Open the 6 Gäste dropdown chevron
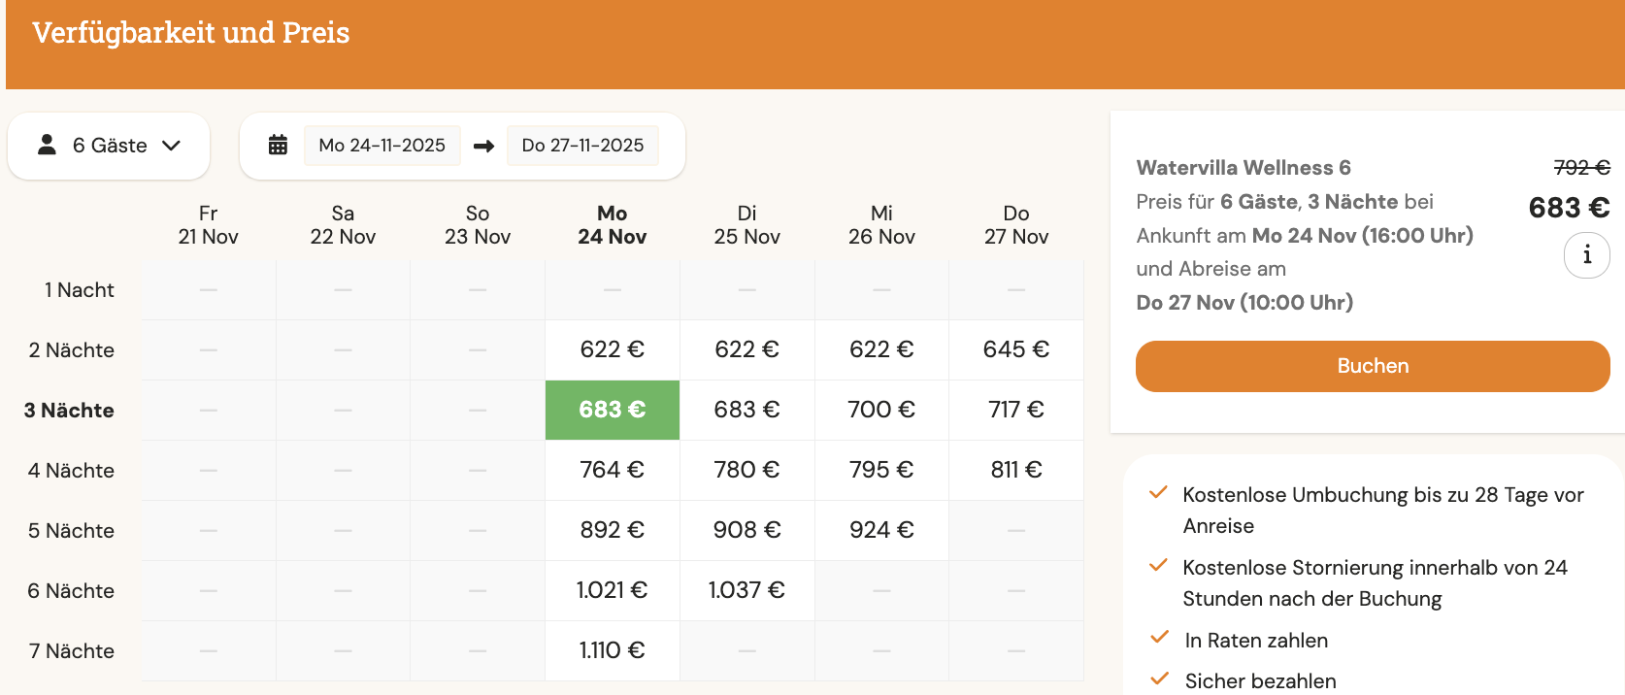Viewport: 1625px width, 695px height. [x=172, y=146]
